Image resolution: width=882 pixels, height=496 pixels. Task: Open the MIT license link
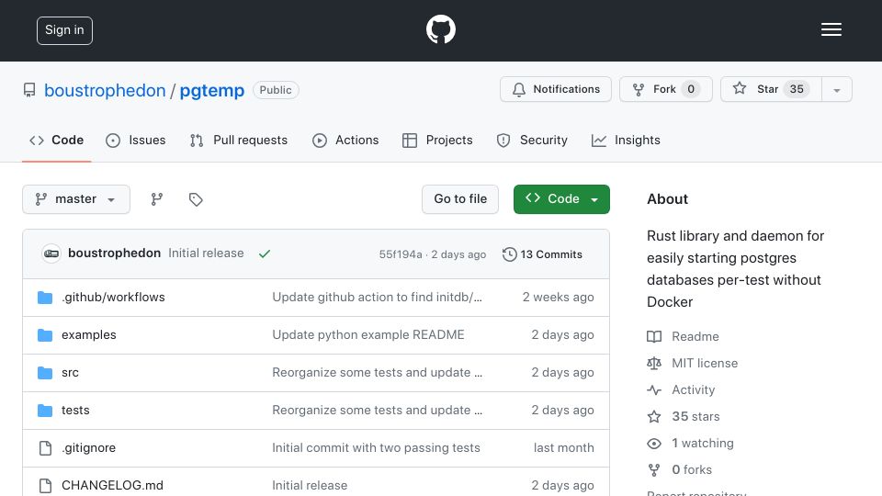click(x=705, y=364)
